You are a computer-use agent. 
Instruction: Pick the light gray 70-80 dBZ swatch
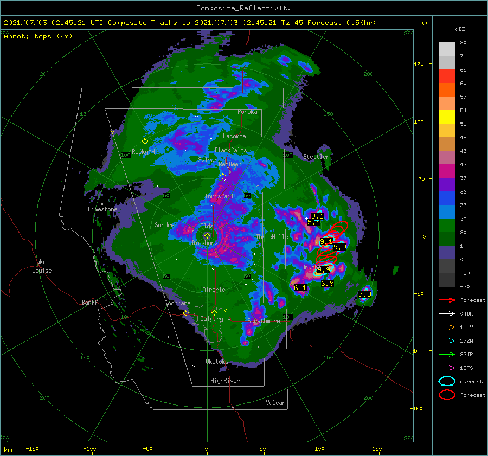(447, 49)
